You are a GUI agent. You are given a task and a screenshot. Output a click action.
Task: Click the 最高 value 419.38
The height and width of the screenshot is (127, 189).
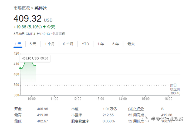(42, 115)
